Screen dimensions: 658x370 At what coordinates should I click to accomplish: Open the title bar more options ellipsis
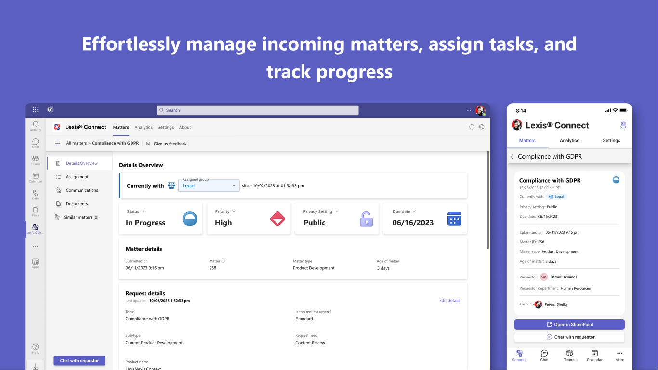click(469, 110)
